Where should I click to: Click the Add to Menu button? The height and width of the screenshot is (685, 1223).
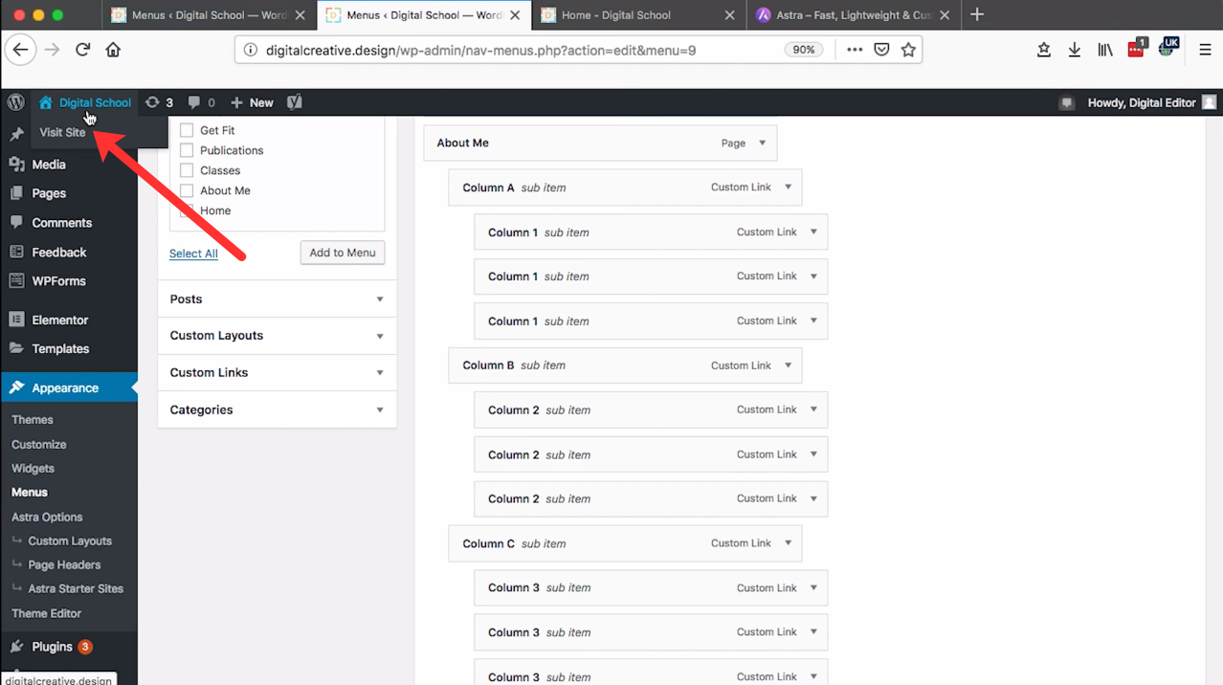point(343,253)
